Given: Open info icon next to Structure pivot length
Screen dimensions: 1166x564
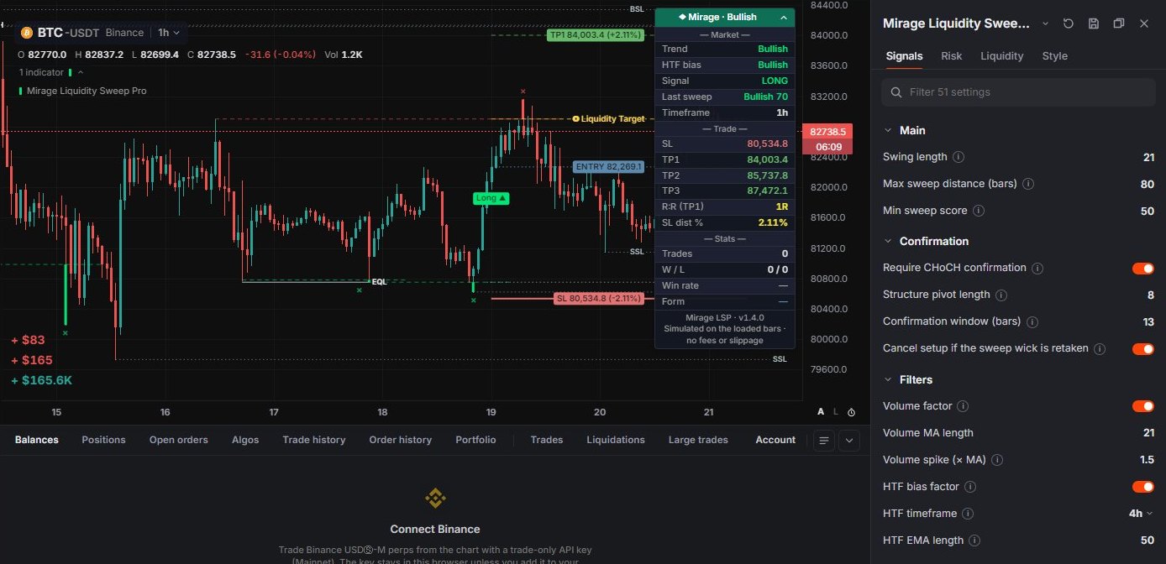Looking at the screenshot, I should (x=1001, y=295).
